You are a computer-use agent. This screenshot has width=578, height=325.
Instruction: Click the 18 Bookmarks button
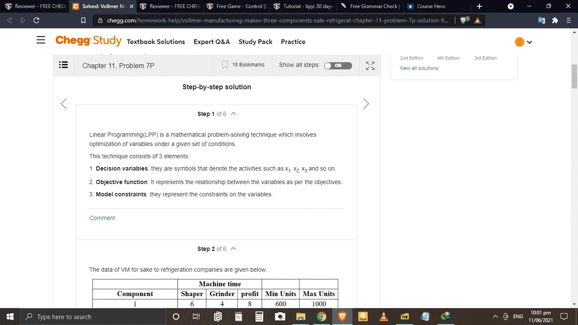tap(243, 65)
